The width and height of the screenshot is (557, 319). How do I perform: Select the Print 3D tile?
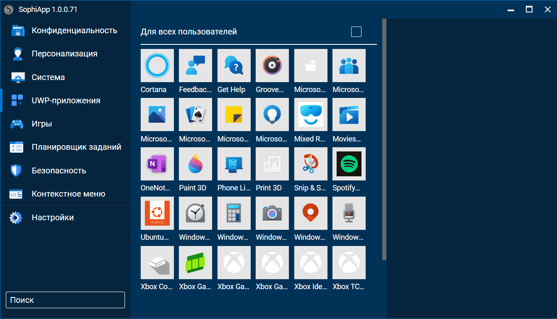point(272,164)
